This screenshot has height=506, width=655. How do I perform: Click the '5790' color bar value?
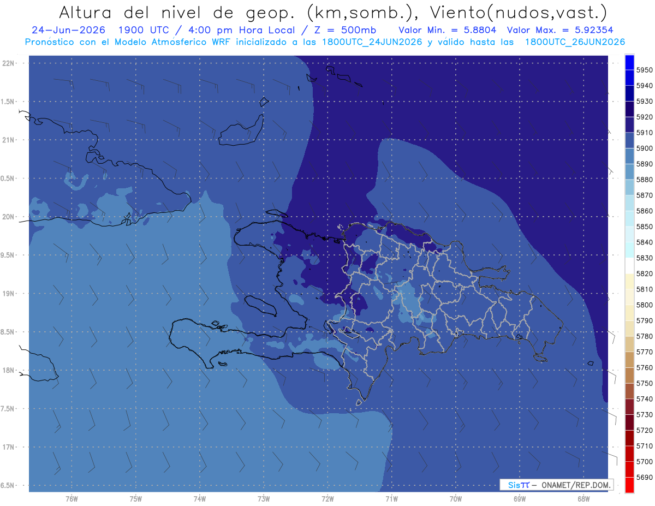[645, 320]
